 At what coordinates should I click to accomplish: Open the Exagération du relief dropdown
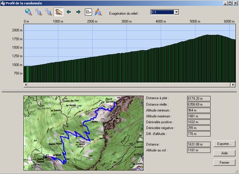coord(176,12)
